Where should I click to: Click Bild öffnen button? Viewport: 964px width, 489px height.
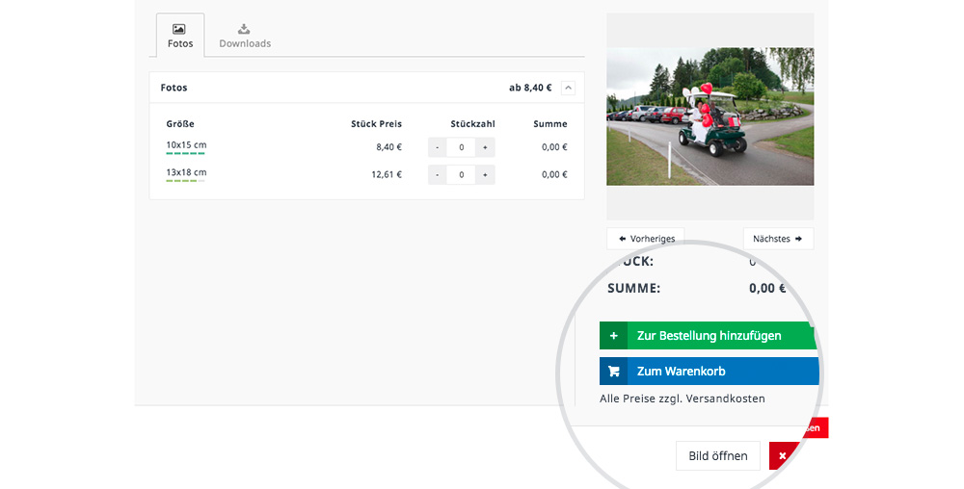(x=718, y=456)
